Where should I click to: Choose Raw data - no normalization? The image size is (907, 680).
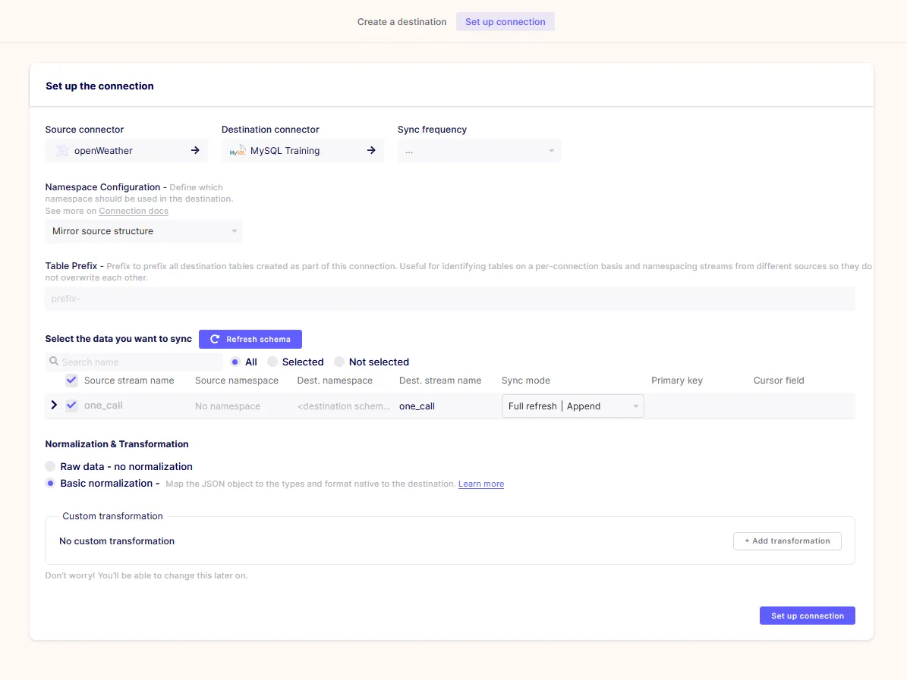pyautogui.click(x=50, y=466)
